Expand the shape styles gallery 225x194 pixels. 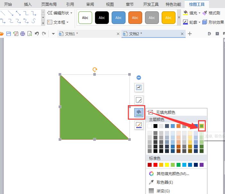(x=179, y=18)
